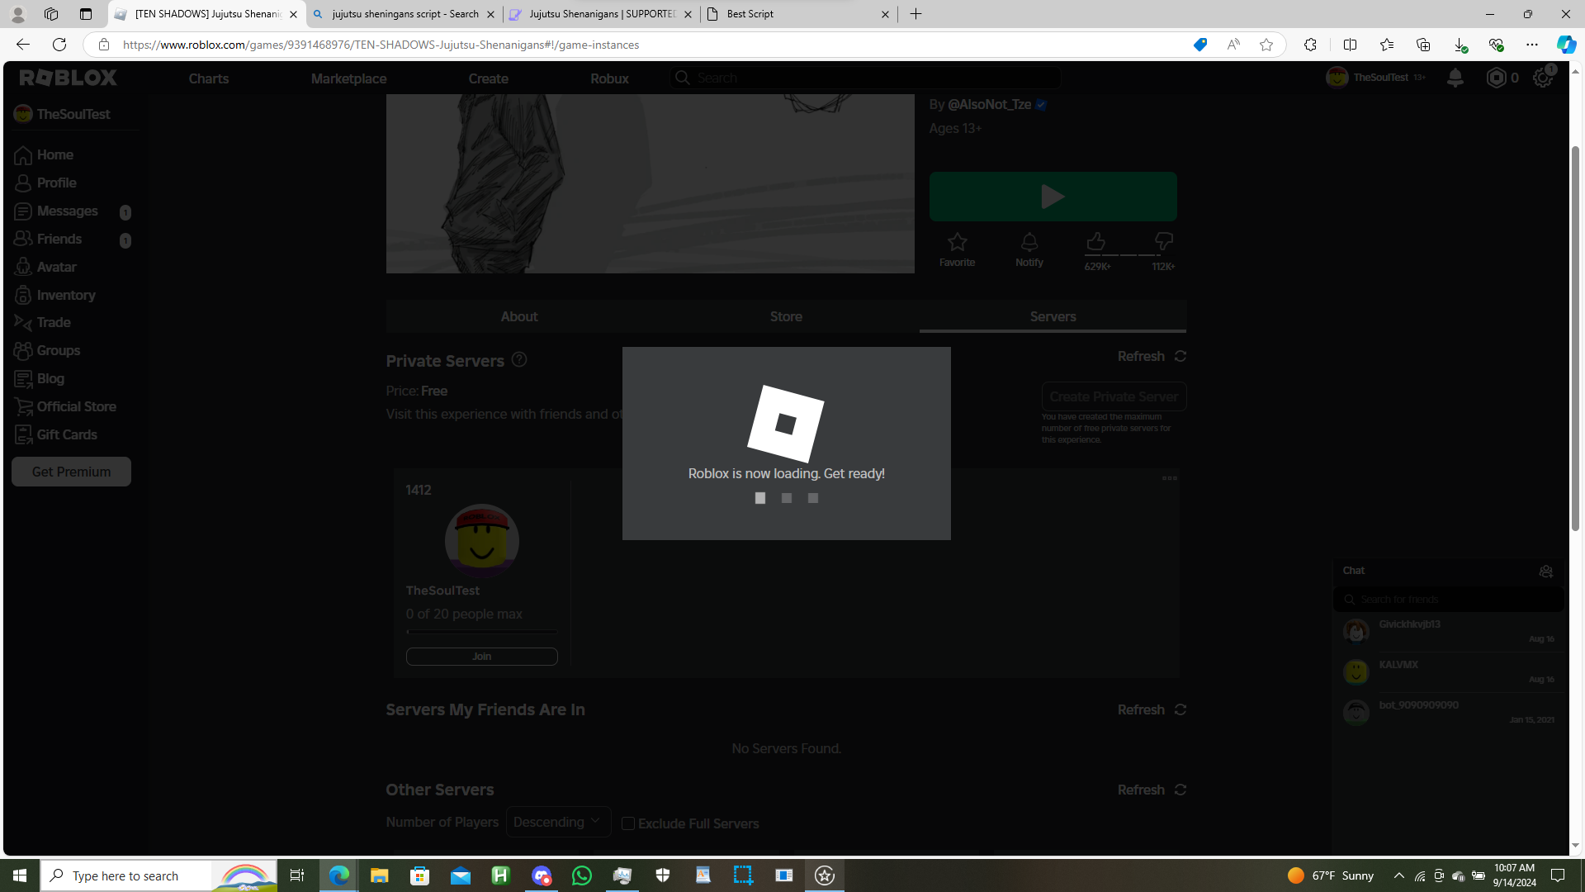Switch to the About tab
This screenshot has width=1585, height=892.
click(x=518, y=316)
